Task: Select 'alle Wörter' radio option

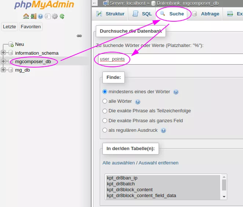Action: [105, 101]
